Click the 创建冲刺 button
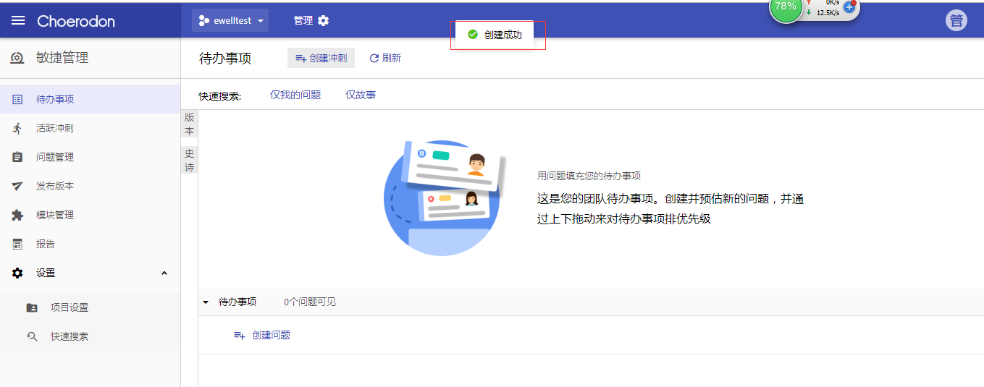984x387 pixels. pyautogui.click(x=321, y=58)
